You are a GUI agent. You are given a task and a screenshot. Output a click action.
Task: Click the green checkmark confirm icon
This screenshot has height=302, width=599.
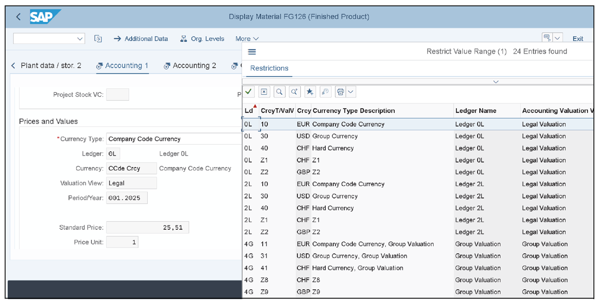pyautogui.click(x=249, y=91)
